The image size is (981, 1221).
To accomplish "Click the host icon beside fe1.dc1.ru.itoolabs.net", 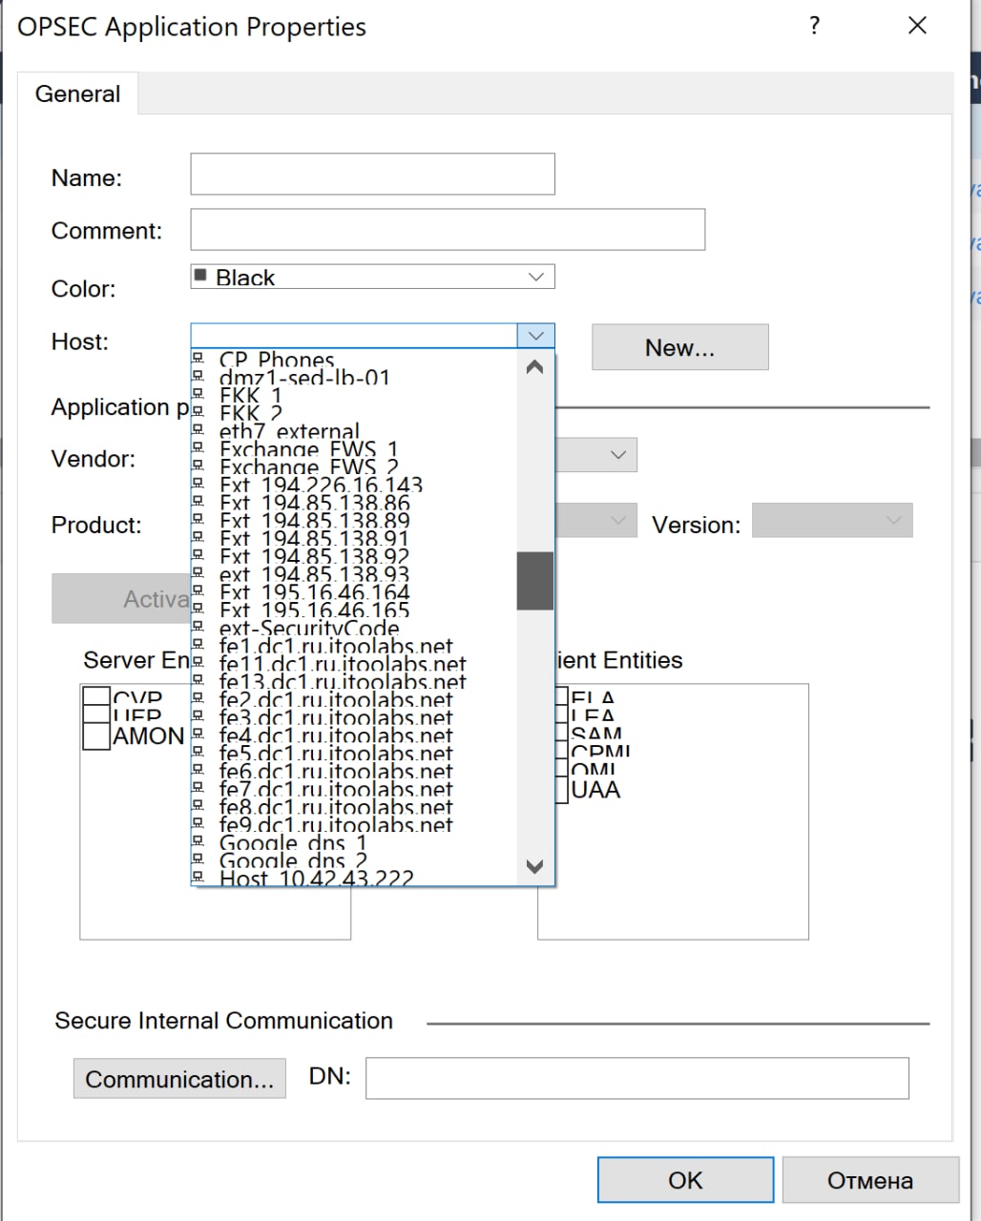I will point(198,644).
